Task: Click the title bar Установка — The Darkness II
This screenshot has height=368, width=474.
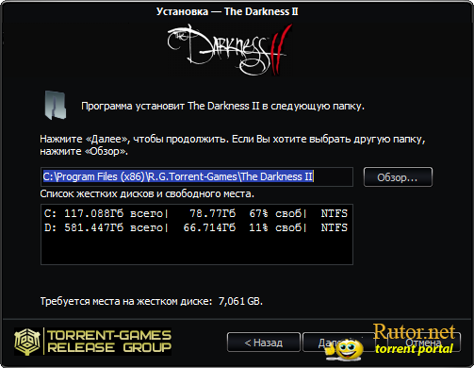Action: (227, 11)
